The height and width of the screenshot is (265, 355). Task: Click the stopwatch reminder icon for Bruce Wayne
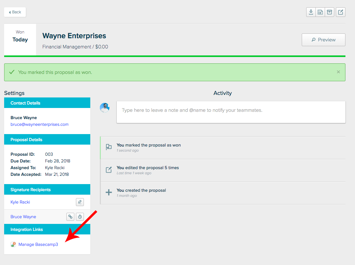coord(80,217)
